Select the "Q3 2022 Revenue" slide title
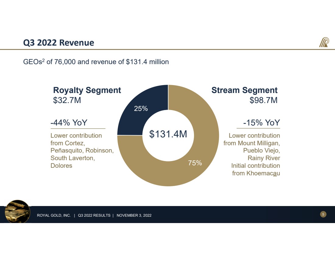335x258 pixels. point(58,43)
